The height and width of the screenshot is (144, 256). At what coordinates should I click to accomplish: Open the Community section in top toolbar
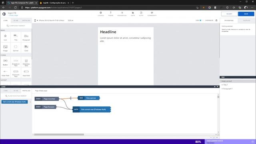(x=152, y=14)
